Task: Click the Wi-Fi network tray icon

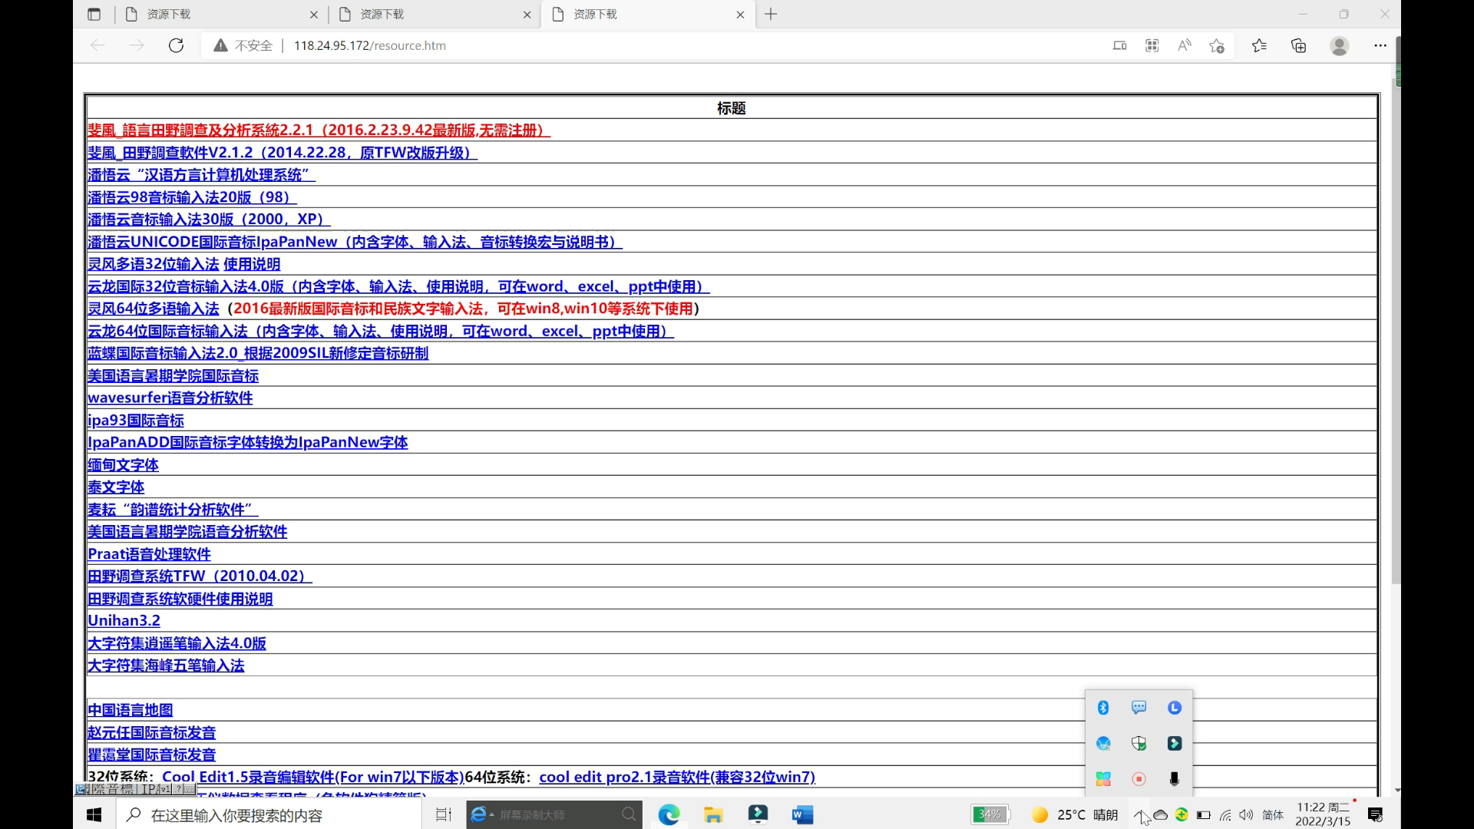Action: (1225, 814)
